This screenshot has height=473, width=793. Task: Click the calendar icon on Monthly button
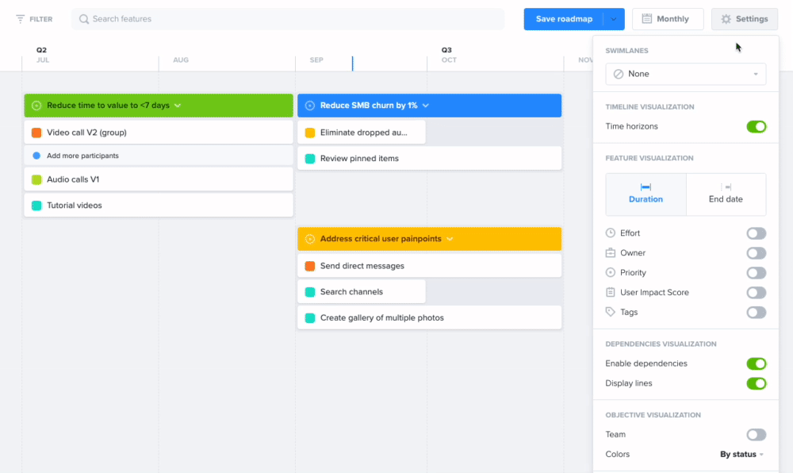647,19
